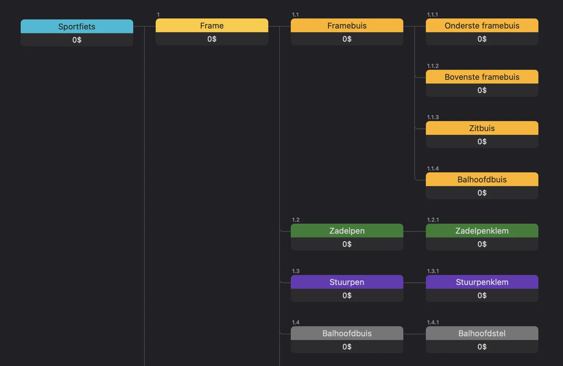Click the 0$ cost under Balhoofdstel
The width and height of the screenshot is (563, 366).
click(x=482, y=347)
